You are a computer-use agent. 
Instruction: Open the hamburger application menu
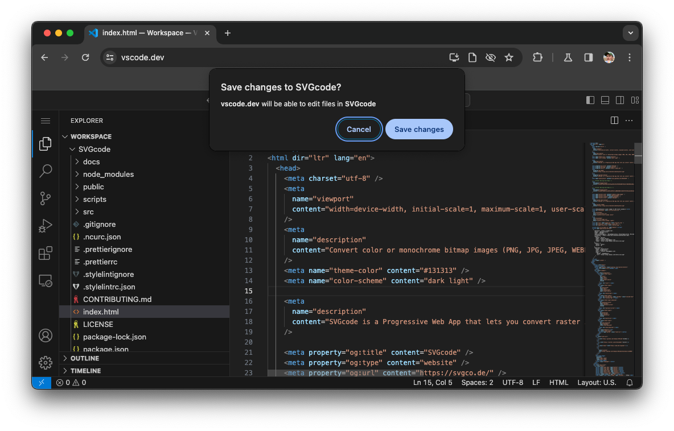coord(46,121)
